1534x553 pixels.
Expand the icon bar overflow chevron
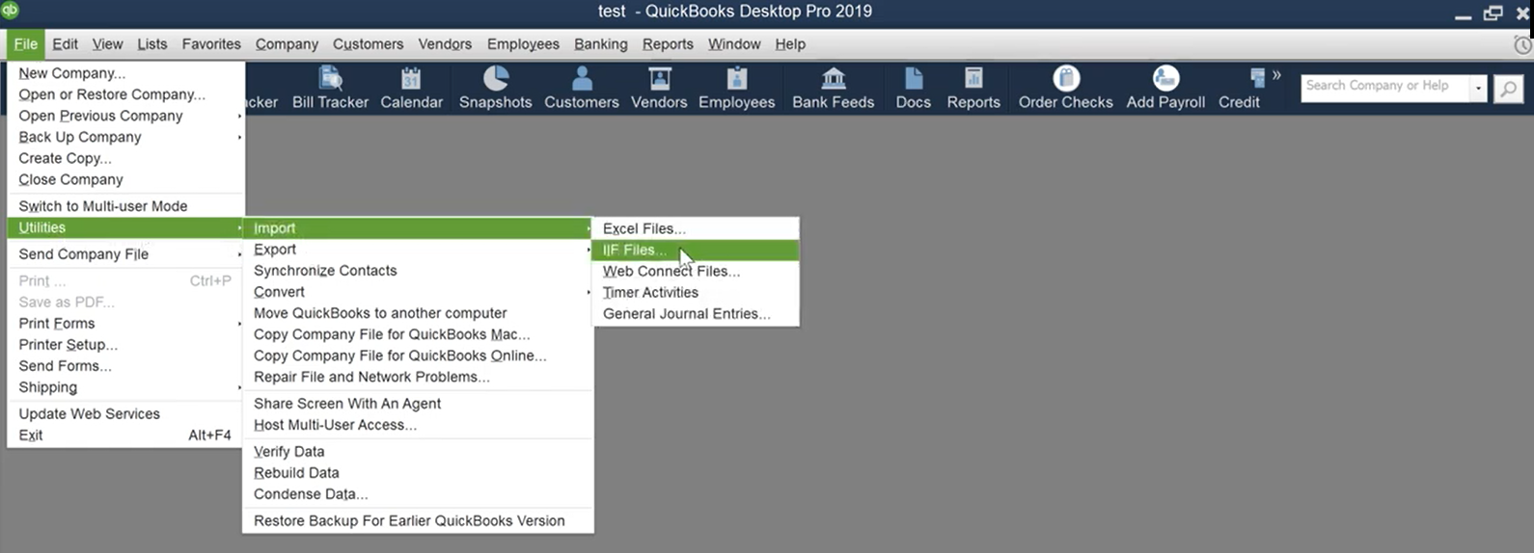point(1276,74)
